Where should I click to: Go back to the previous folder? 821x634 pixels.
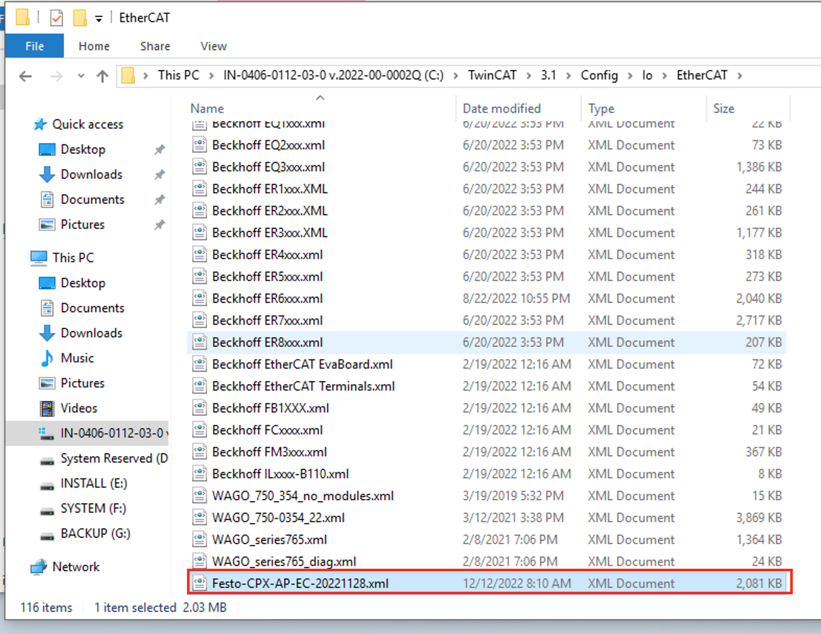pos(25,76)
